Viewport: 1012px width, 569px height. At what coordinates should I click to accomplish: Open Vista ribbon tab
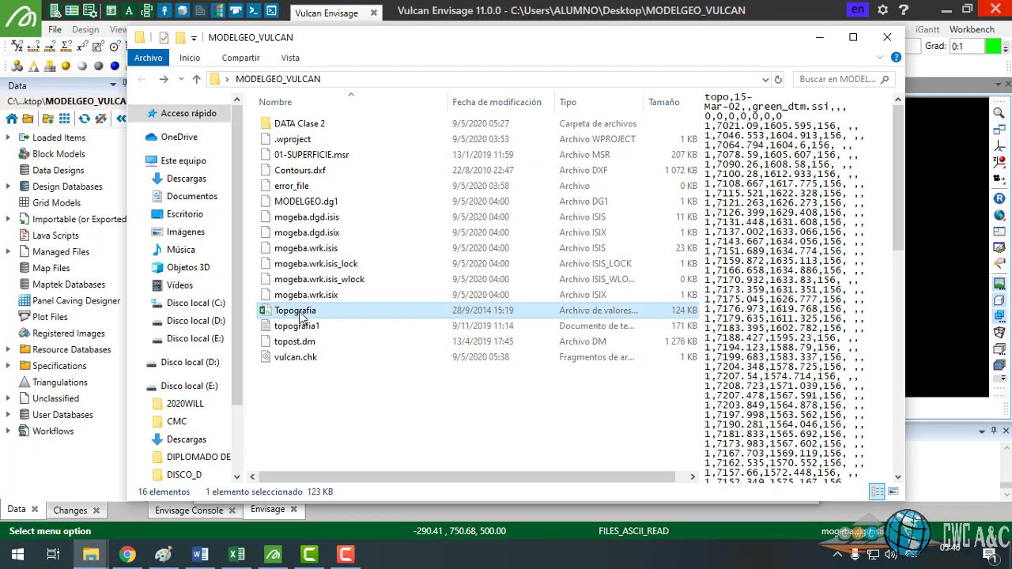(x=290, y=58)
